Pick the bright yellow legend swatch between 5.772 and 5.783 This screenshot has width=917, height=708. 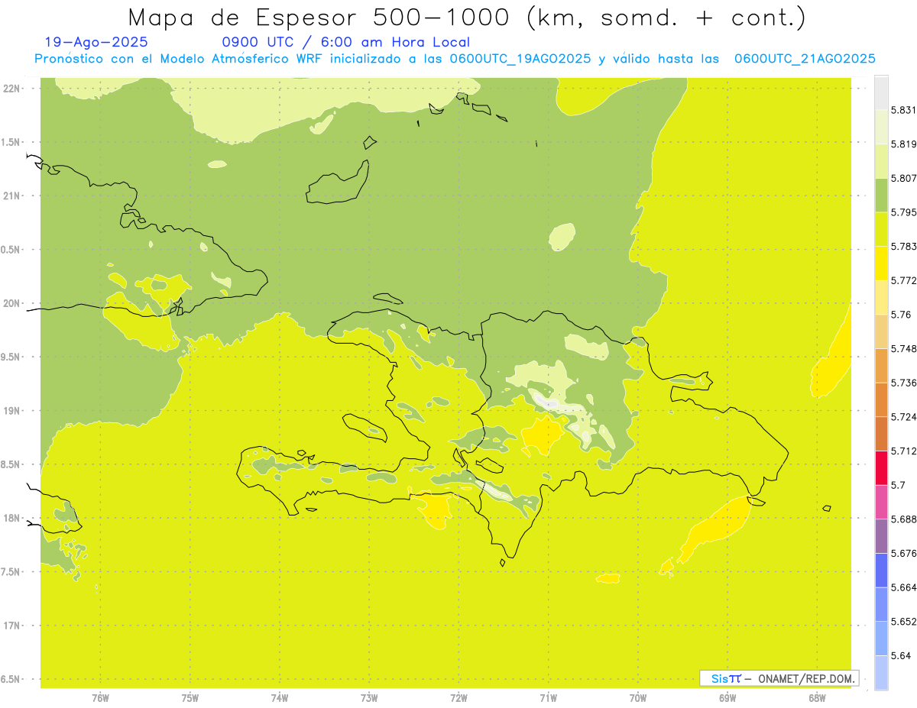881,263
